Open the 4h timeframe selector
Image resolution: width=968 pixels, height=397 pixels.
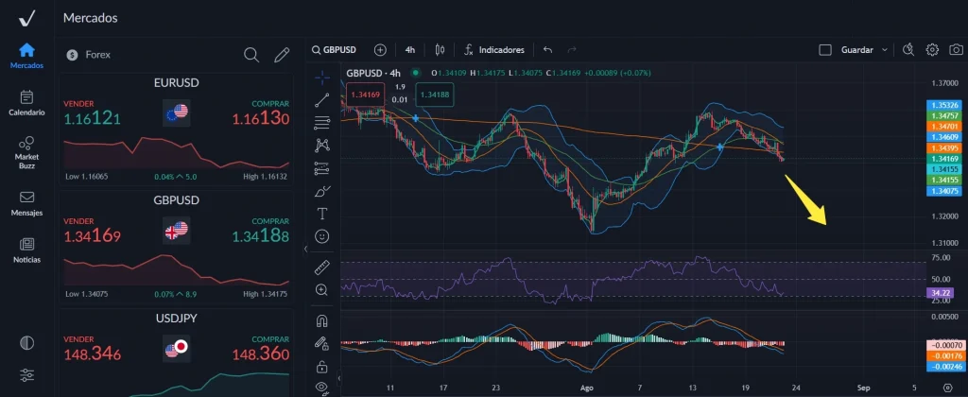pos(410,50)
